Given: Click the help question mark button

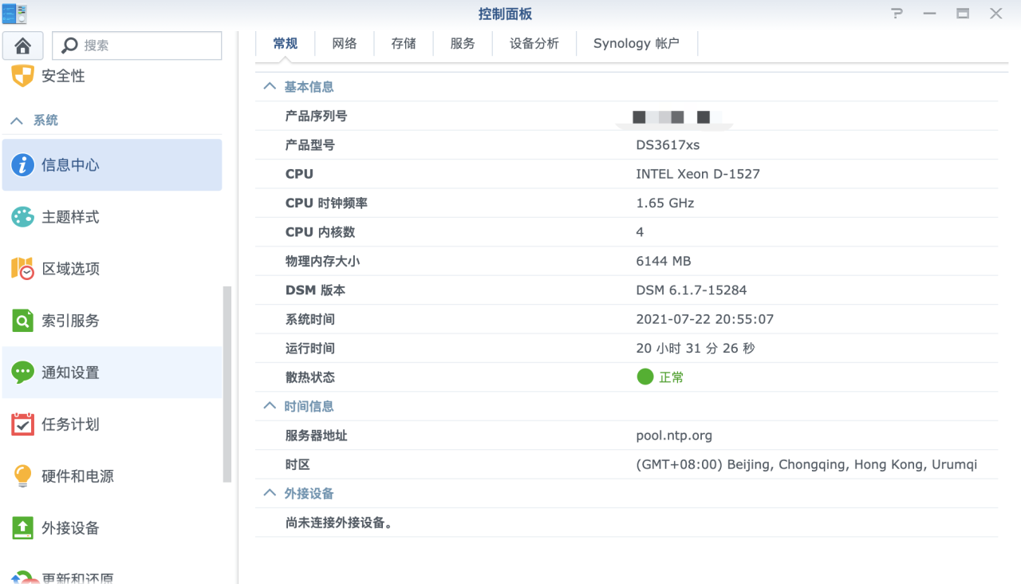Looking at the screenshot, I should click(896, 14).
